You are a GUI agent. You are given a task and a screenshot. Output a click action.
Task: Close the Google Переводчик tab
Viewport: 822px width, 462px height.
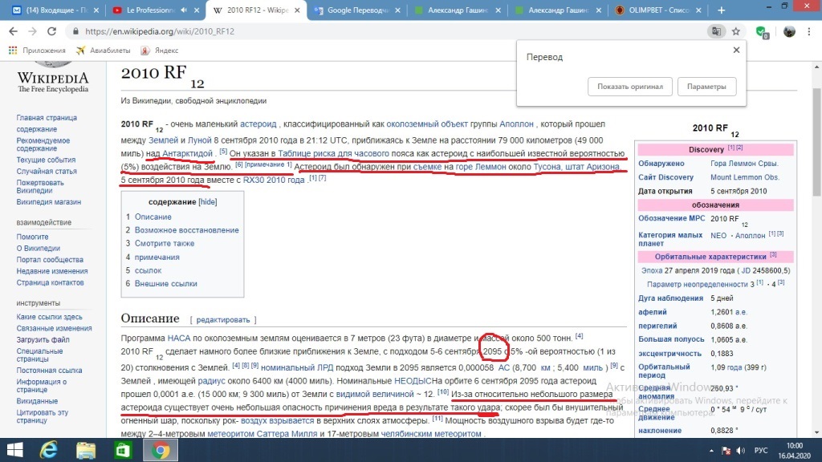tap(397, 10)
